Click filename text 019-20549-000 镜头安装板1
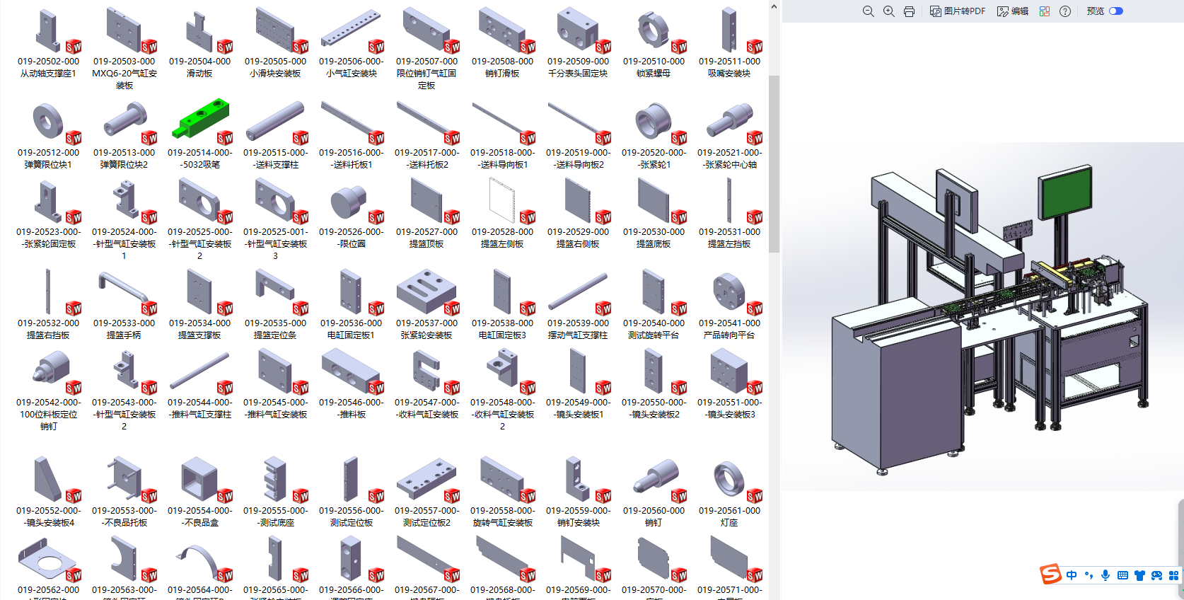 [578, 408]
